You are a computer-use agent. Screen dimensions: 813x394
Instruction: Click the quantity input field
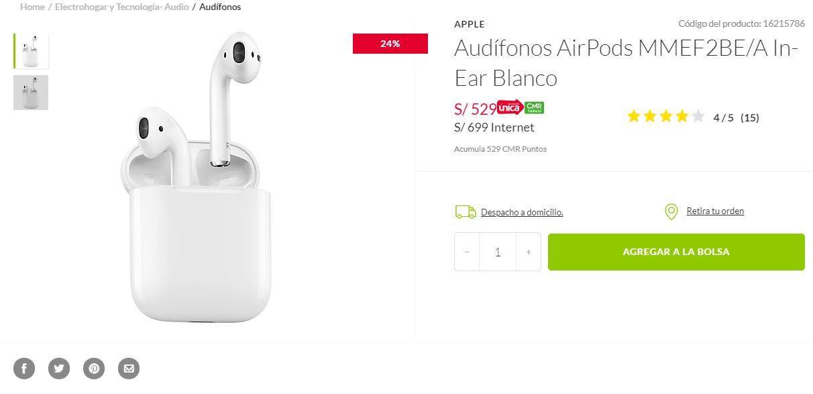[498, 252]
